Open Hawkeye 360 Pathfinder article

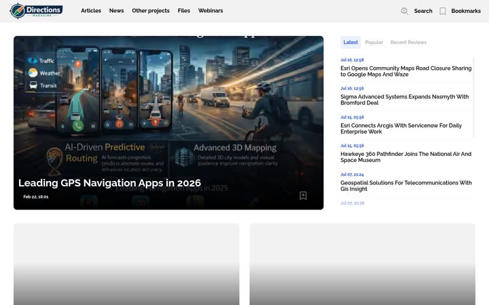pos(405,157)
